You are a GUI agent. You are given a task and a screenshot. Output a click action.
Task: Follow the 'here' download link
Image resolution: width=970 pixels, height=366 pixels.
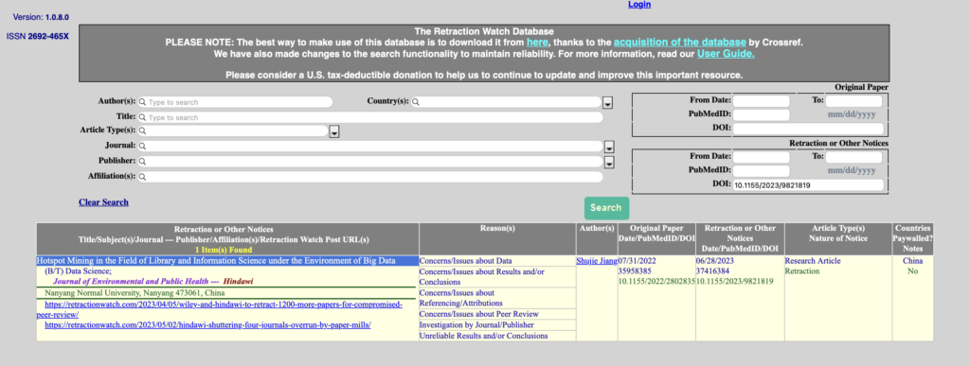tap(537, 43)
